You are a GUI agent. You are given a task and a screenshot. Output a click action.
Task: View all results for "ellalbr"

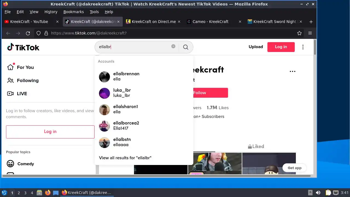point(125,158)
